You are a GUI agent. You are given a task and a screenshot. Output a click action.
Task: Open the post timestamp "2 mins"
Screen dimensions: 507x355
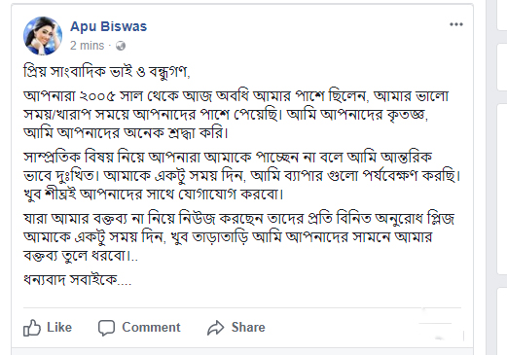coord(88,46)
